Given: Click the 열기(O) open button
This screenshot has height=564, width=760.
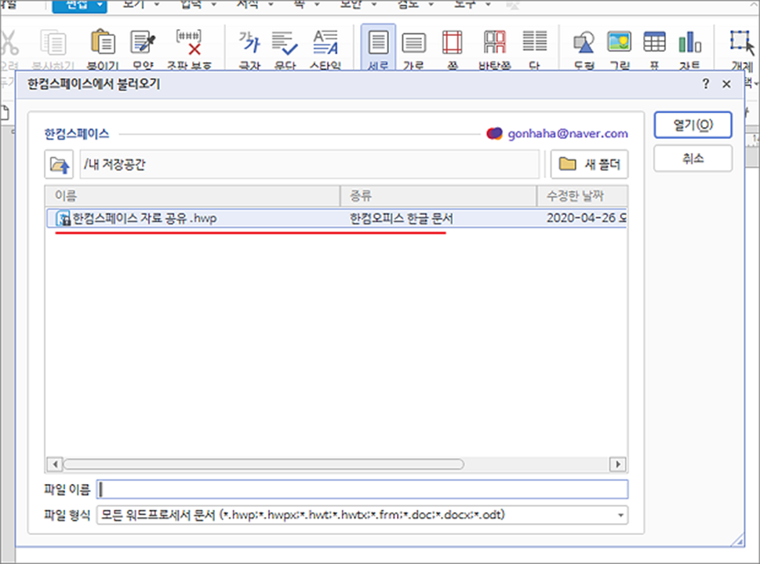Looking at the screenshot, I should click(x=693, y=126).
